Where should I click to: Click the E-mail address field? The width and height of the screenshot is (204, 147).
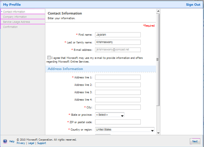(118, 50)
